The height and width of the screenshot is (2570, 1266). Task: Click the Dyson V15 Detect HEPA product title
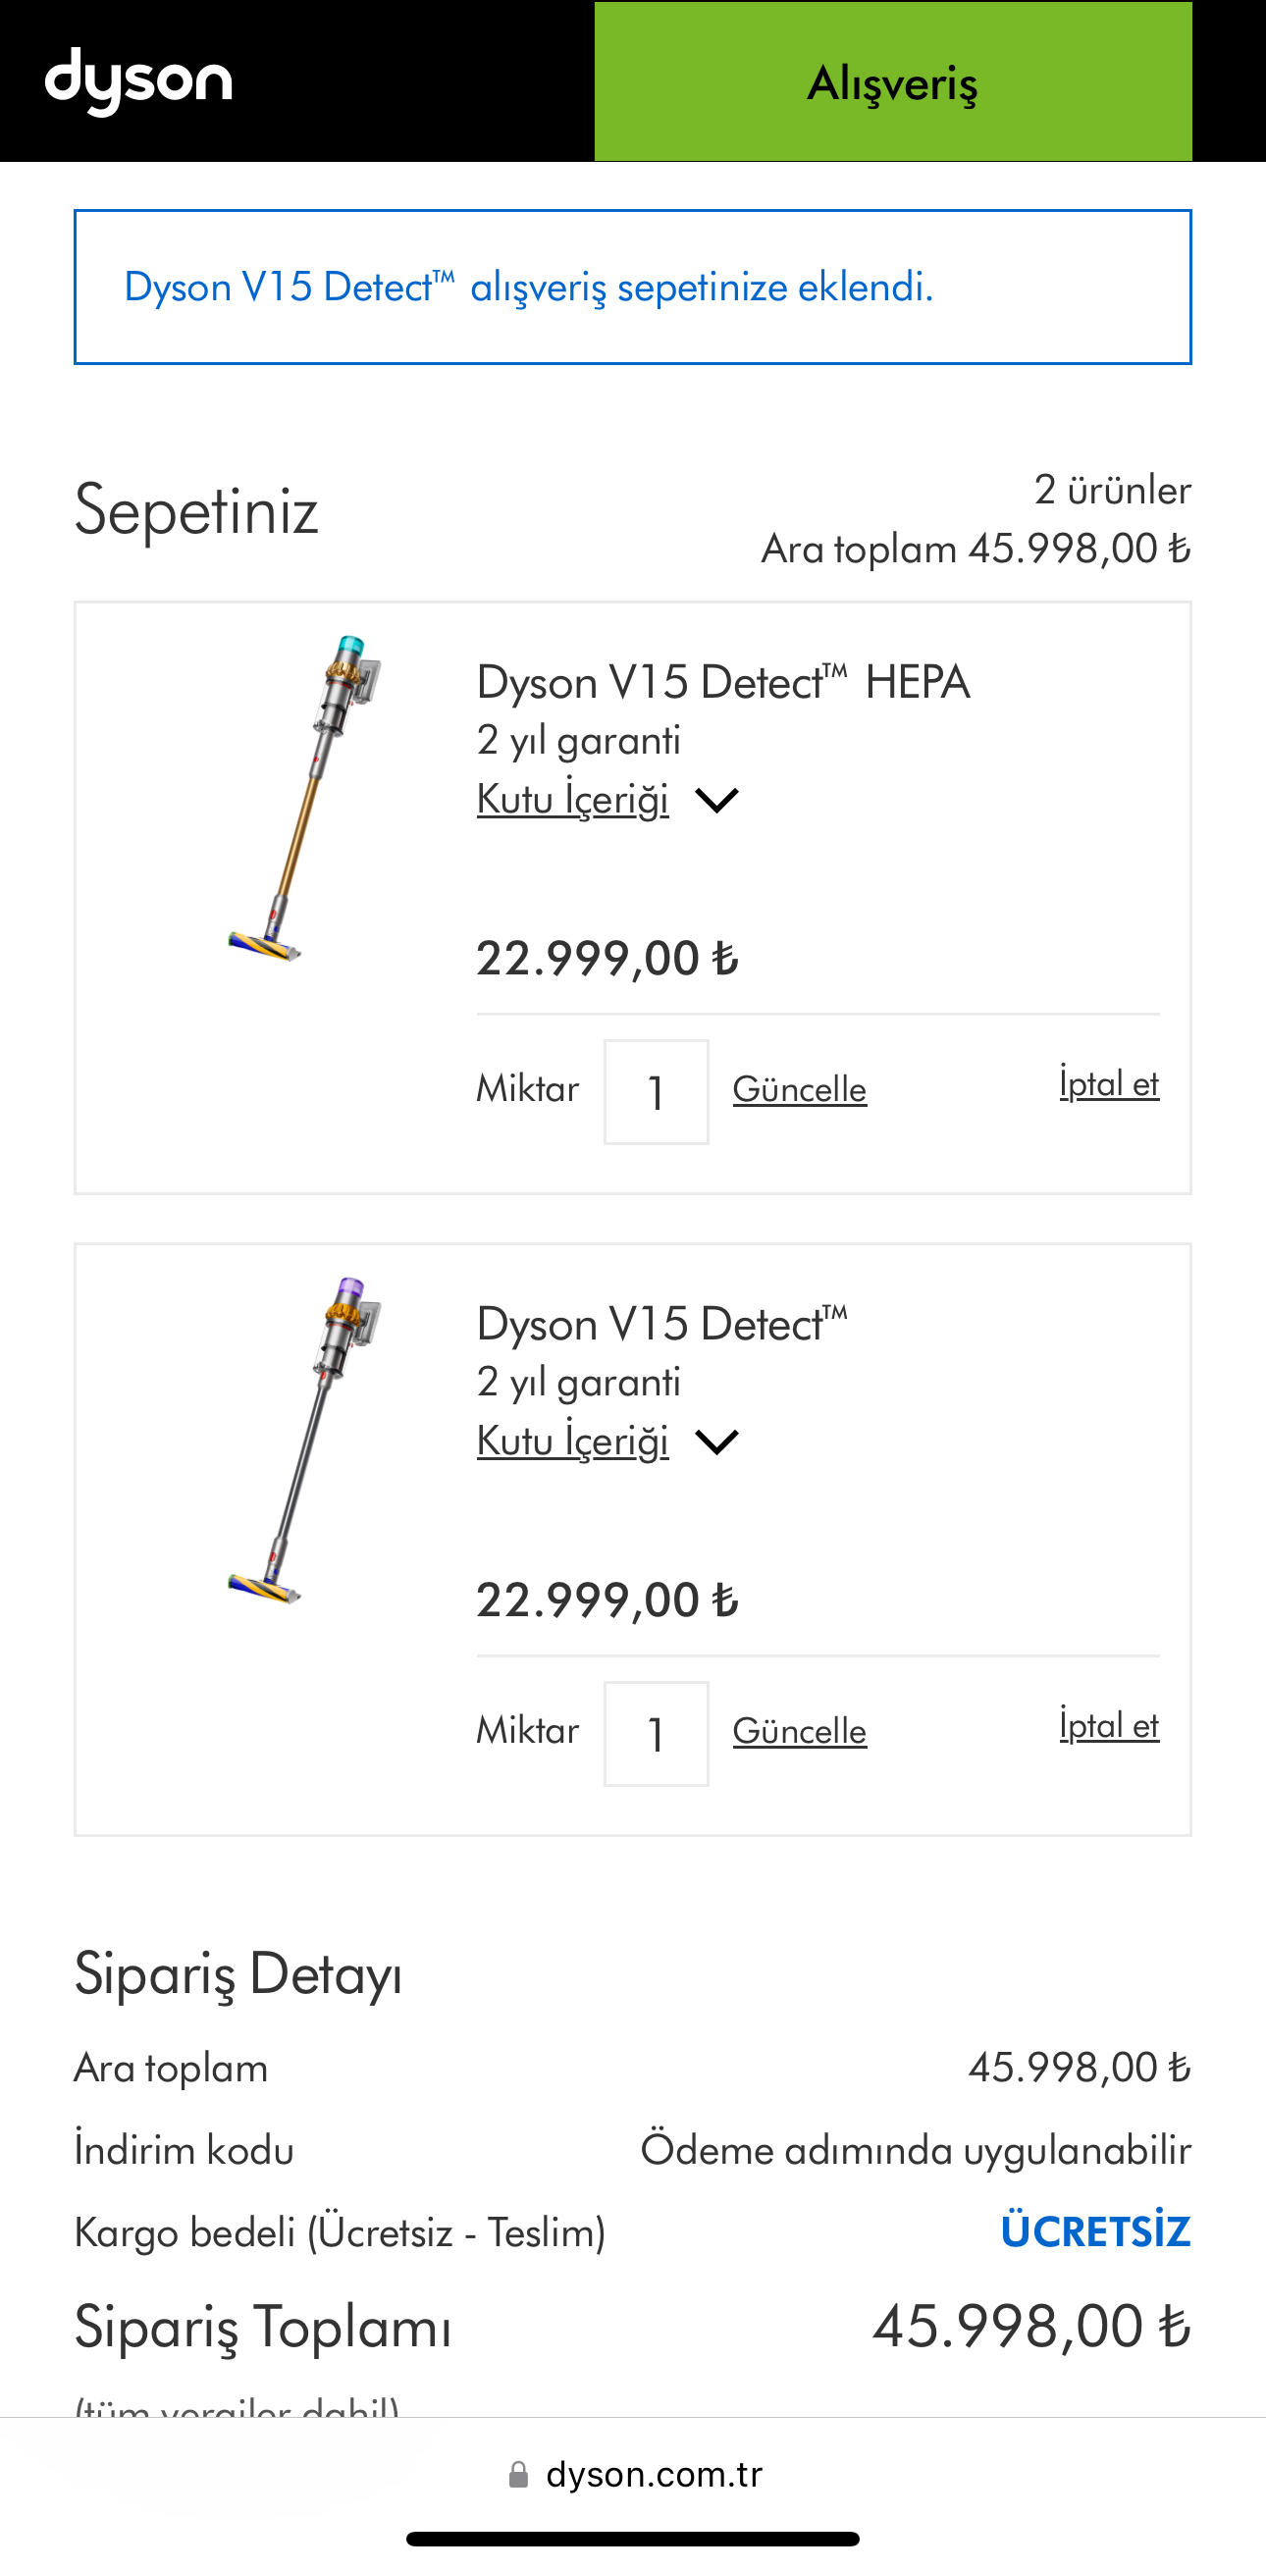tap(723, 683)
